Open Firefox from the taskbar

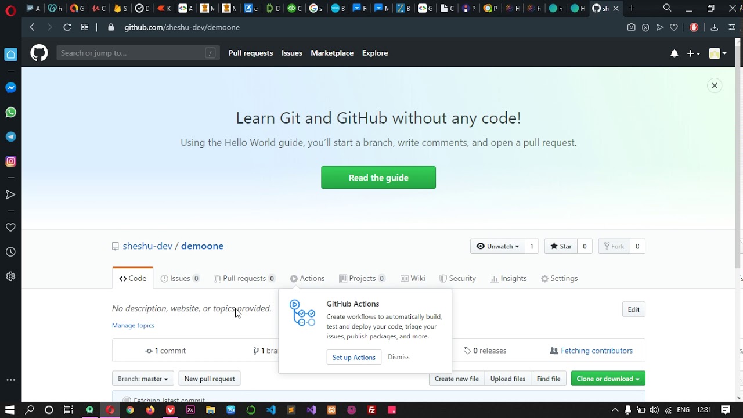150,410
